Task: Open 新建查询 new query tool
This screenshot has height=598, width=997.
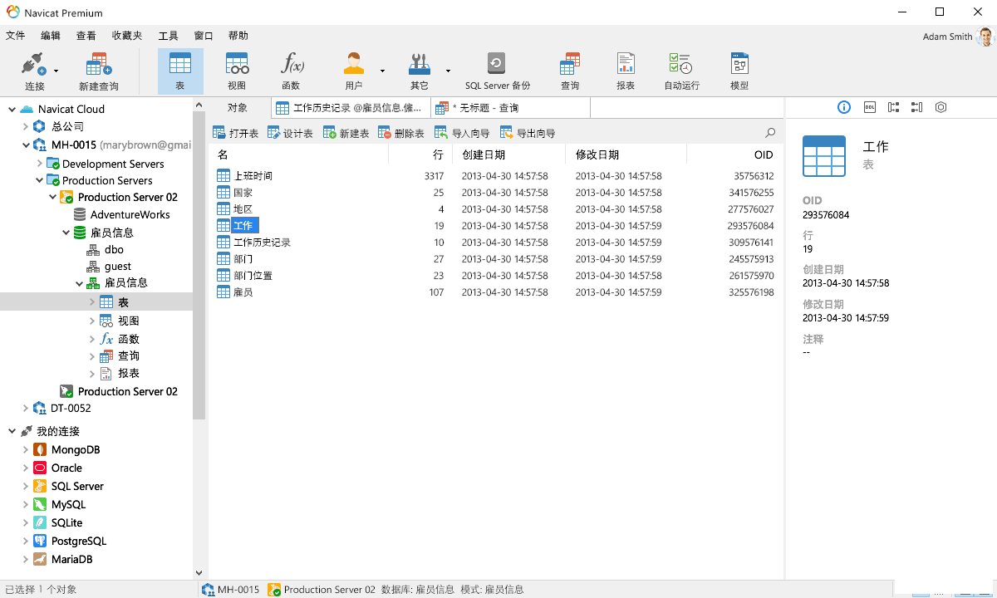Action: point(99,70)
